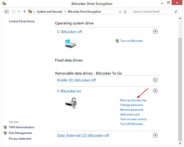Viewport: 184px width, 147px height.
Task: Collapse the C: drive section
Action: point(155,31)
